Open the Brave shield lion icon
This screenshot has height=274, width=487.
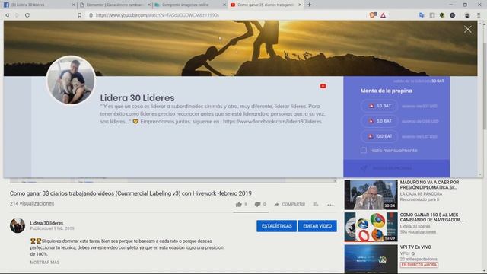pyautogui.click(x=373, y=15)
